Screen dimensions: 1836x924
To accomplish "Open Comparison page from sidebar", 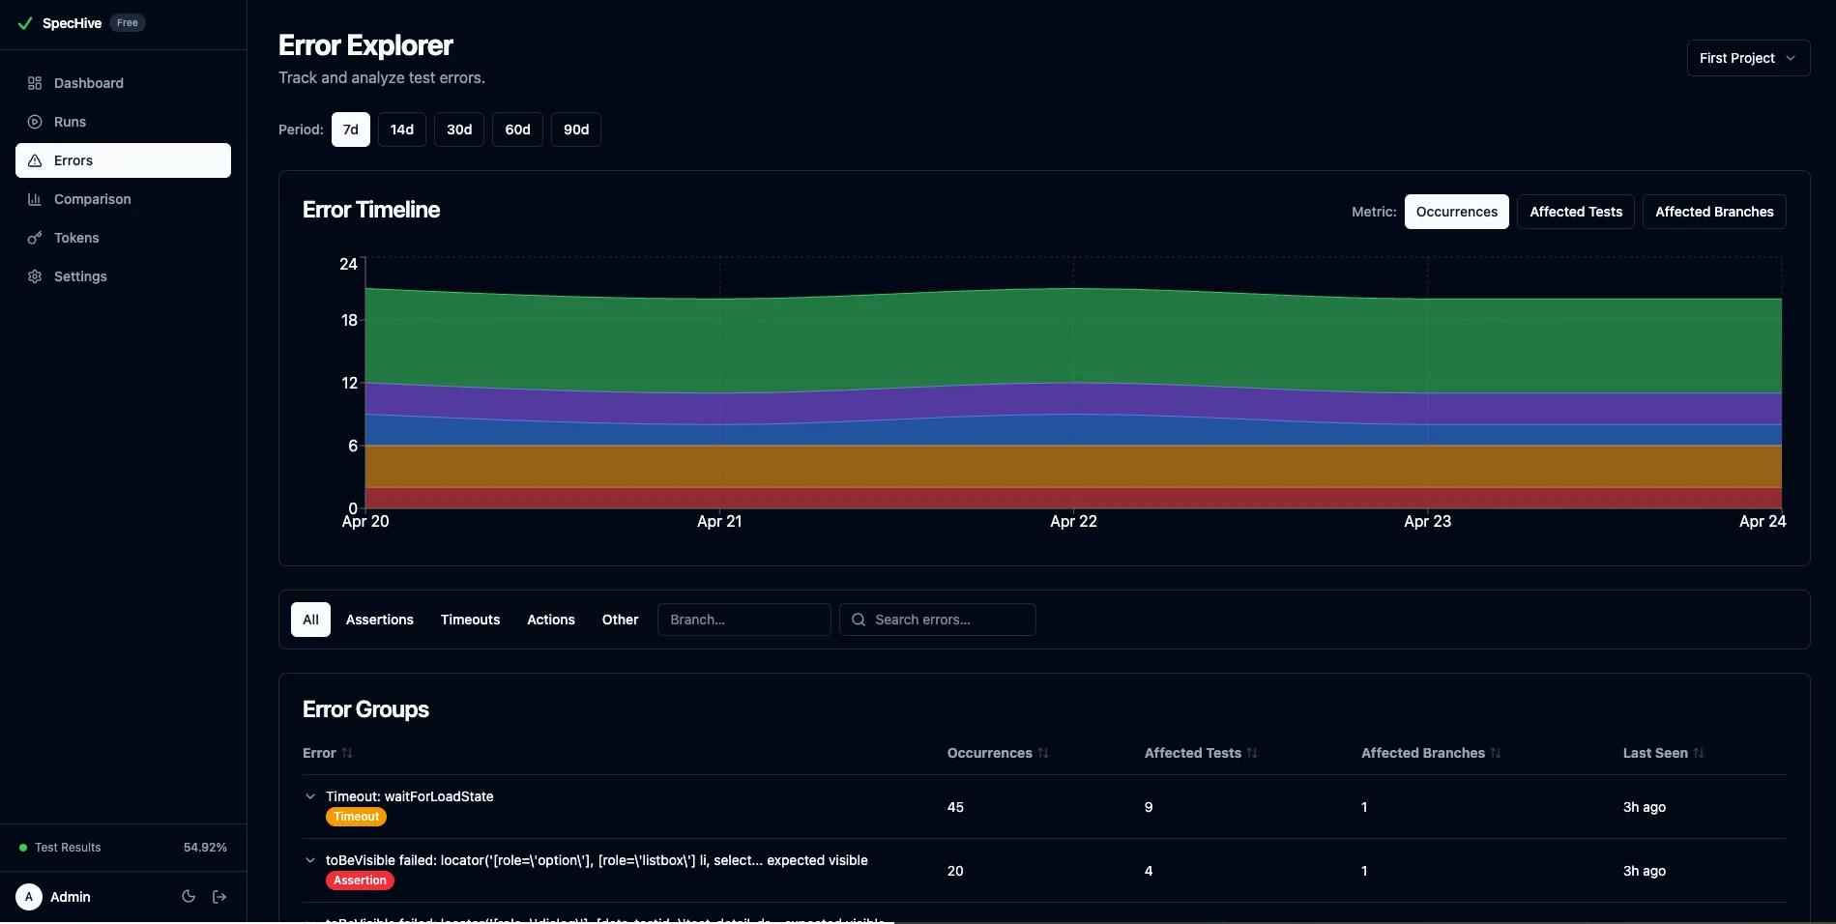I will 123,199.
